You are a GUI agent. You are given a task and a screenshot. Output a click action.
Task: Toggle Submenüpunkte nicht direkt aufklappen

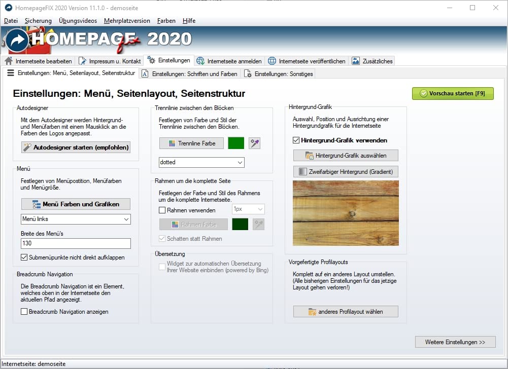24,257
